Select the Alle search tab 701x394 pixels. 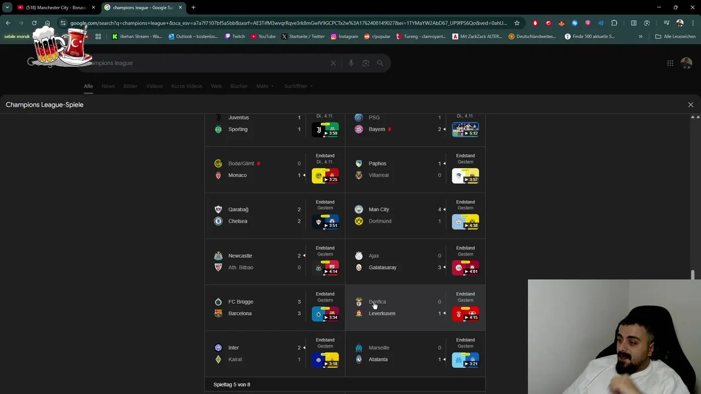click(x=88, y=86)
